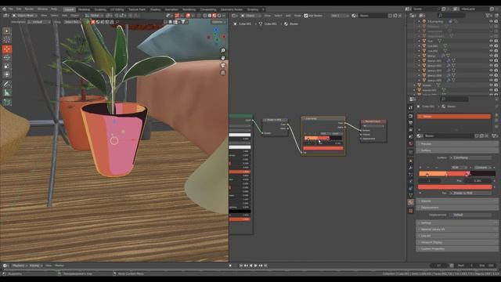Open the Render menu

coord(29,9)
